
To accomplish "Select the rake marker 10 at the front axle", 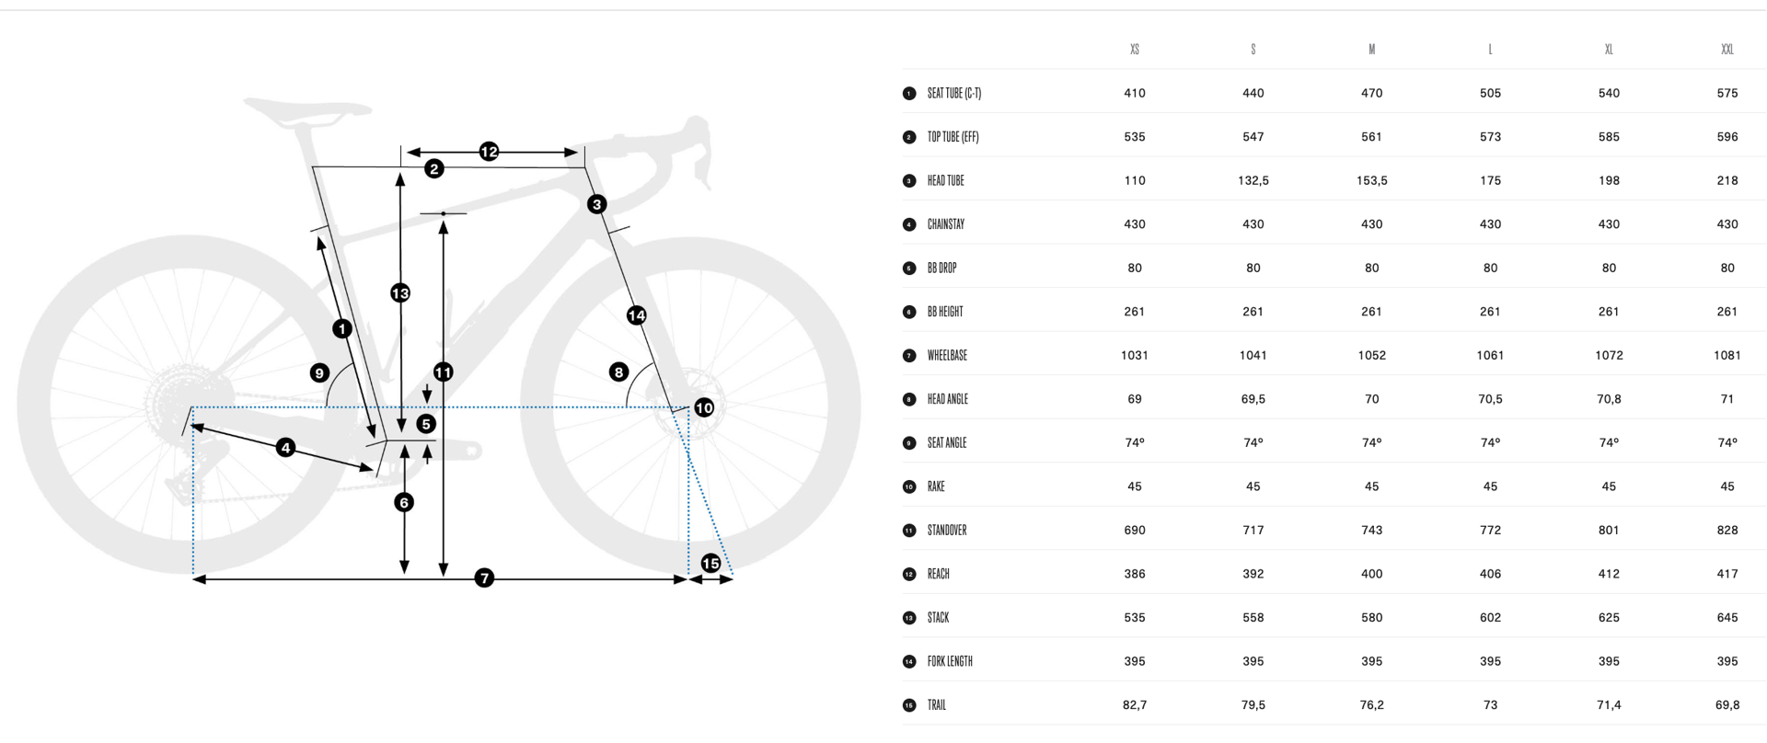I will tap(704, 407).
